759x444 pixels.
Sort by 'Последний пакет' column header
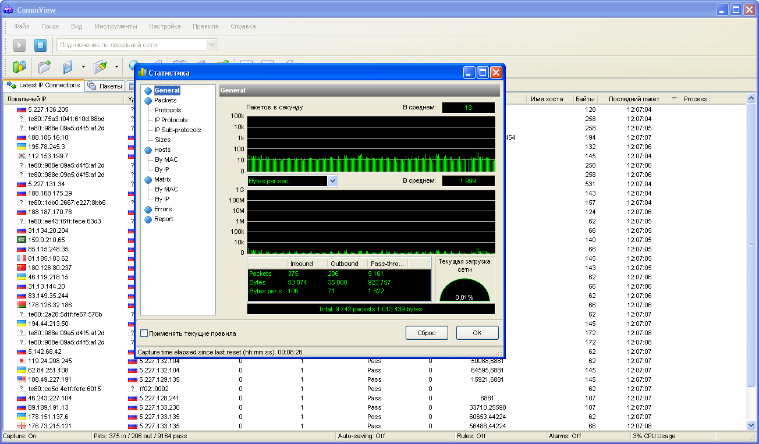tap(634, 99)
